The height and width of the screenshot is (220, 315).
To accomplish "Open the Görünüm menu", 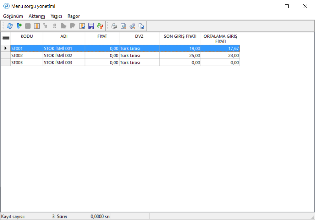I will click(x=13, y=16).
